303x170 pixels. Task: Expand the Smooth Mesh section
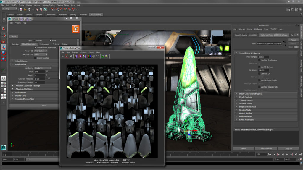(x=236, y=103)
